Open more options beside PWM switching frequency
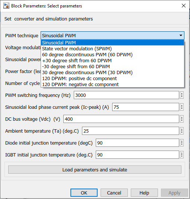Viewport: 190px width, 199px height. [182, 95]
